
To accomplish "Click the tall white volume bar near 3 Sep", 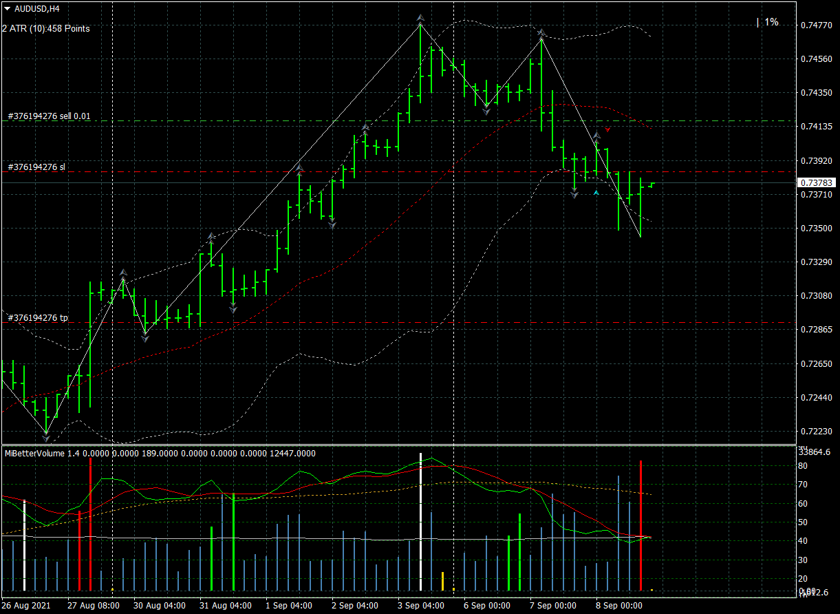I will click(420, 522).
